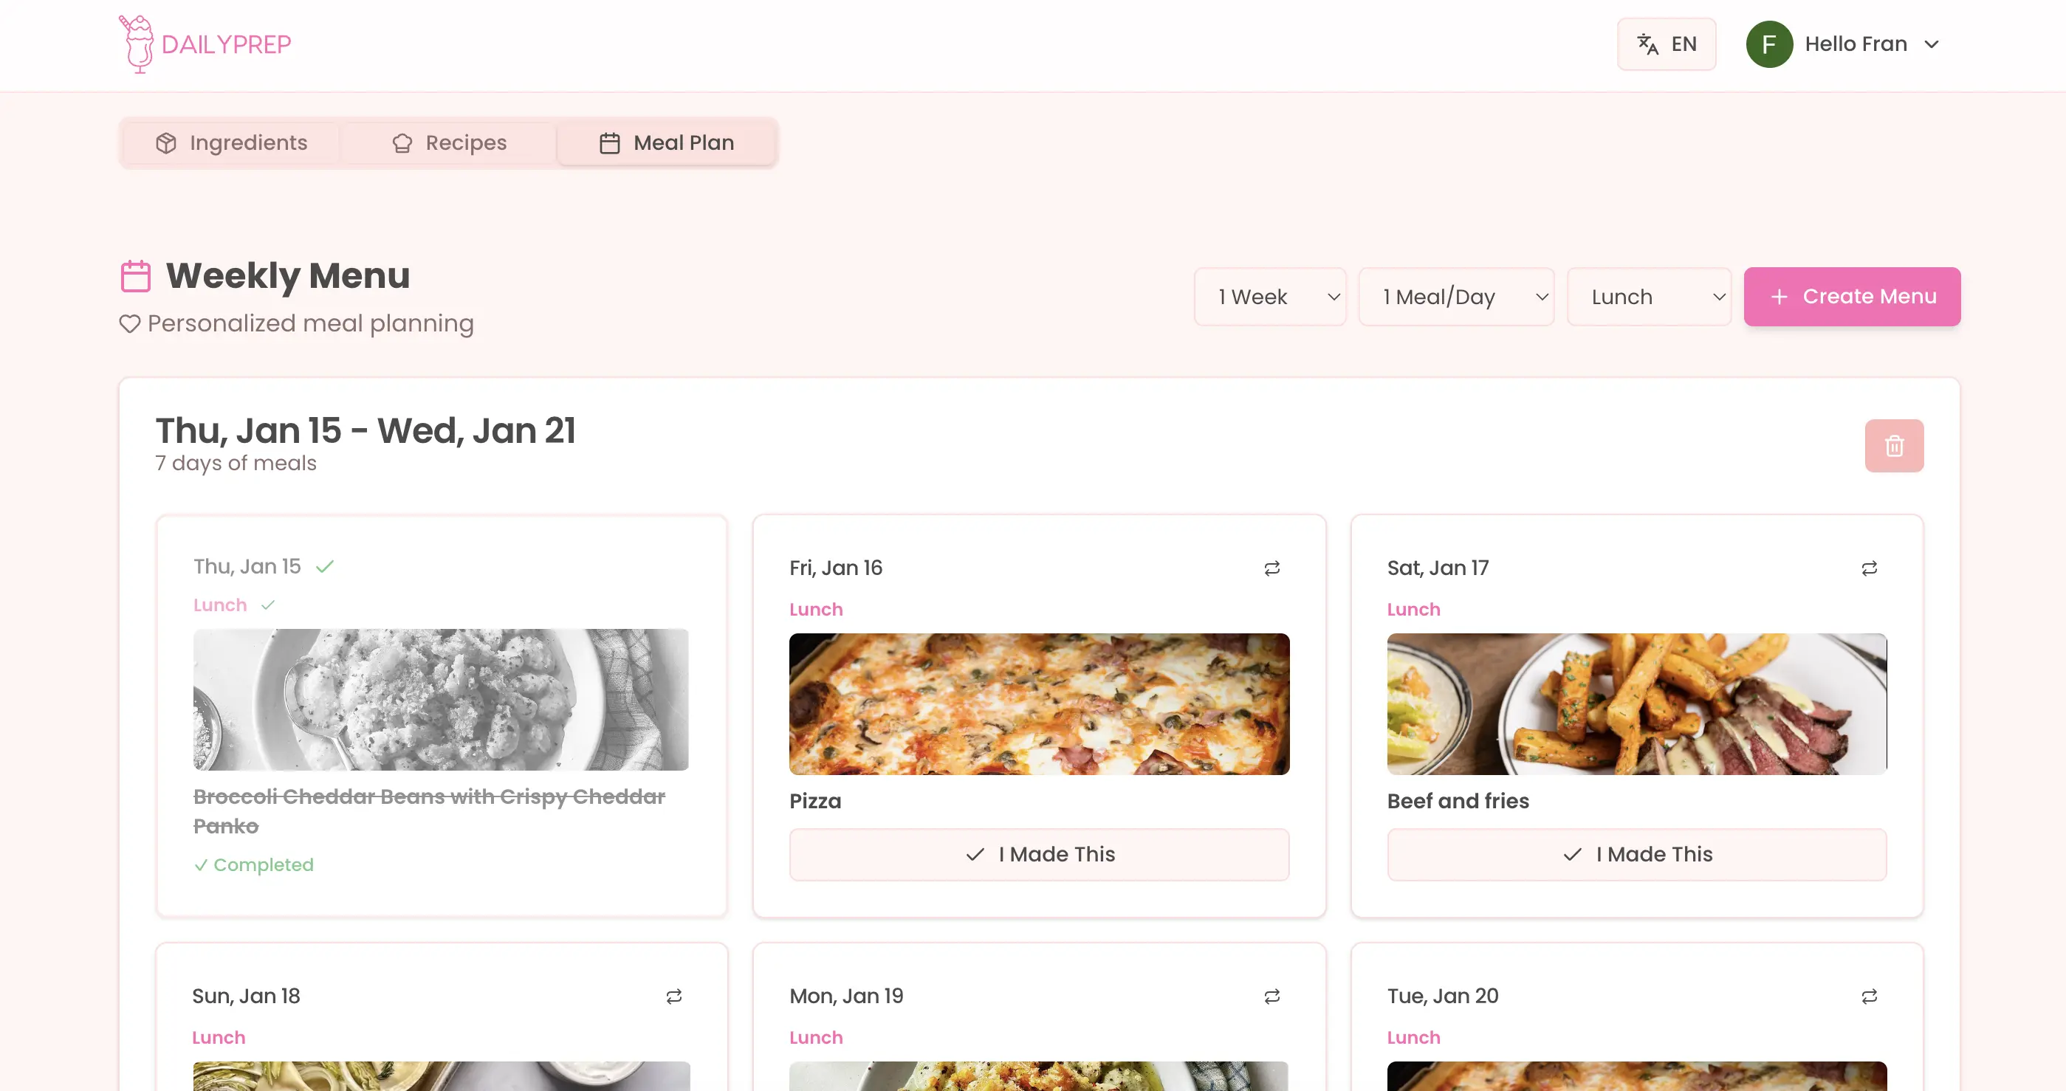2066x1091 pixels.
Task: Click the trash icon to delete the weekly menu
Action: pos(1895,446)
